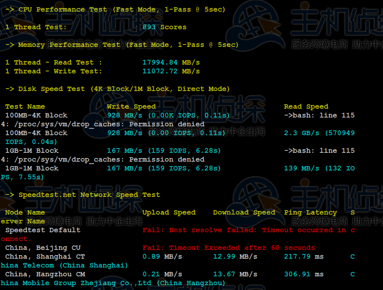Screen dimensions: 383x290
Task: Expand the Node Name column header
Action: (24, 212)
